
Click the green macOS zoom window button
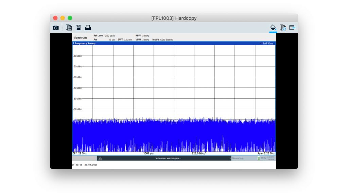tap(70, 18)
